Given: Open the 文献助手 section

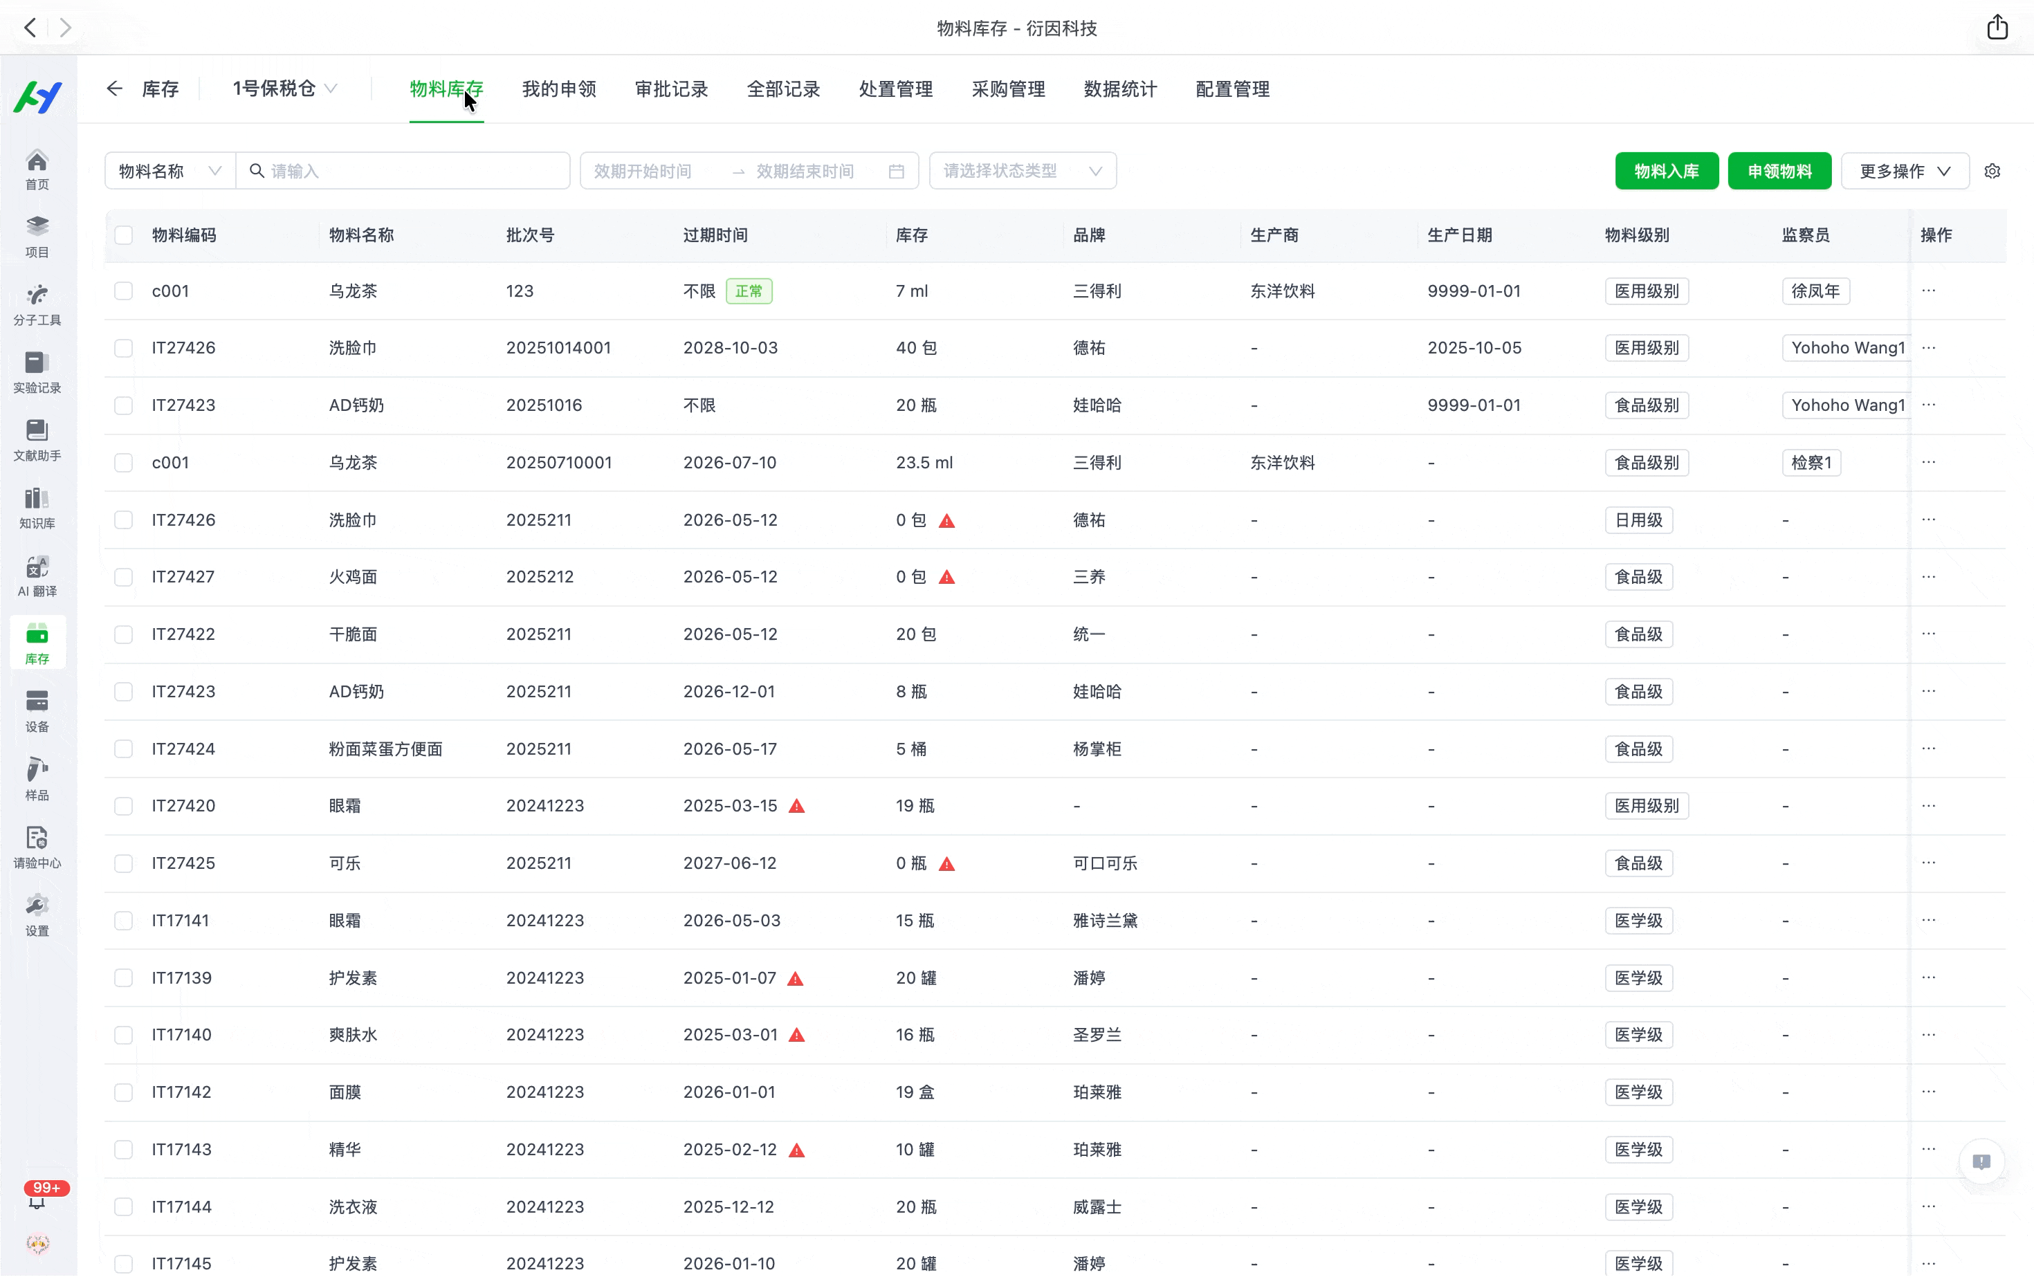Looking at the screenshot, I should pos(37,439).
